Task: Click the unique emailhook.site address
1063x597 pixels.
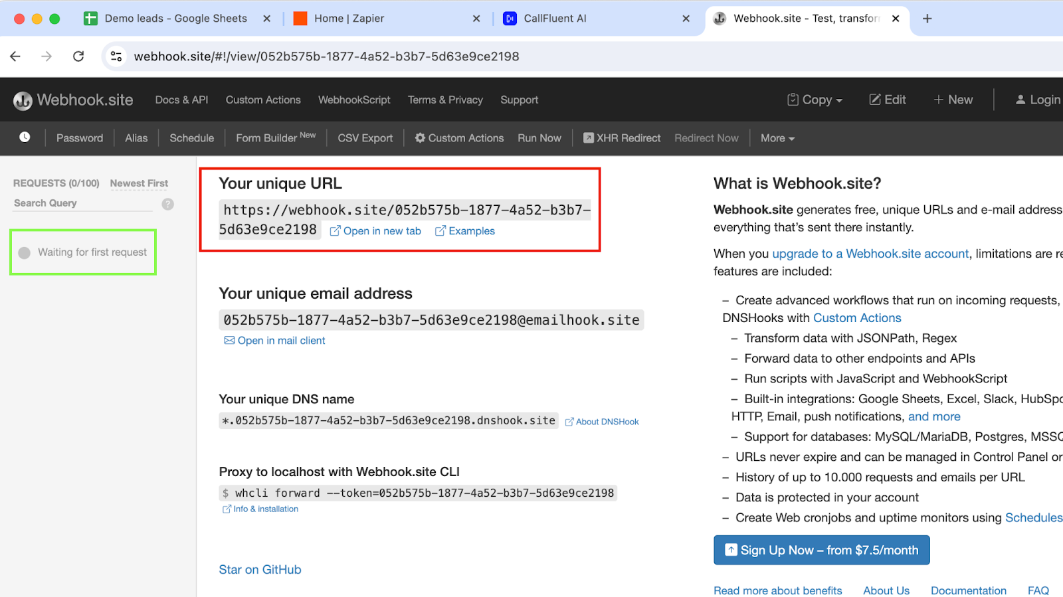Action: coord(431,320)
